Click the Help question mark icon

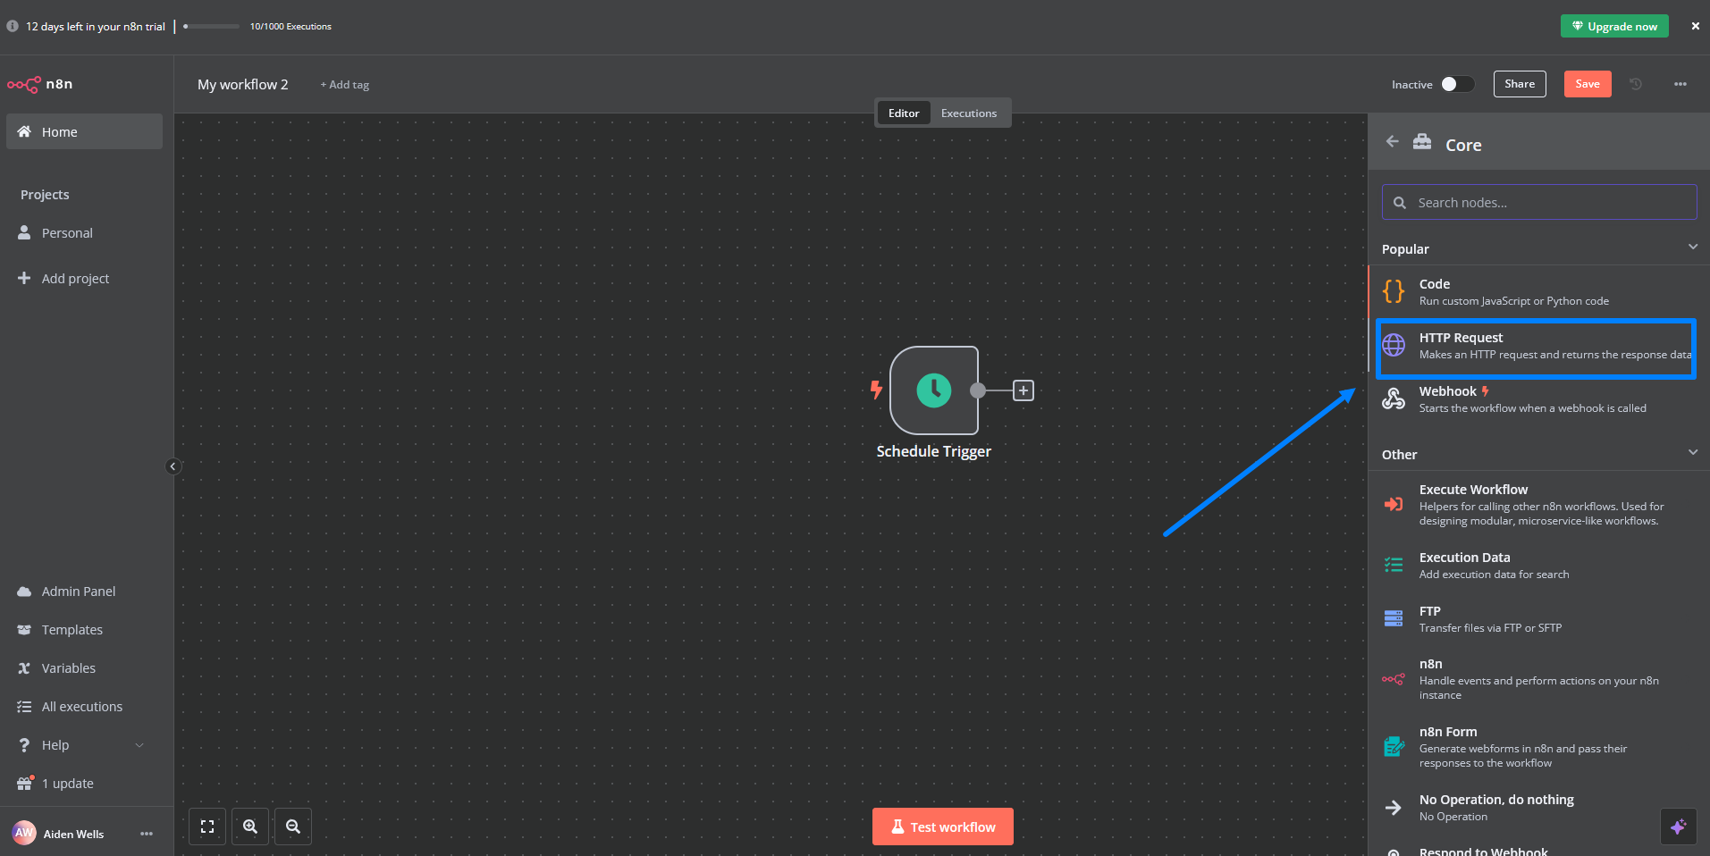click(24, 744)
